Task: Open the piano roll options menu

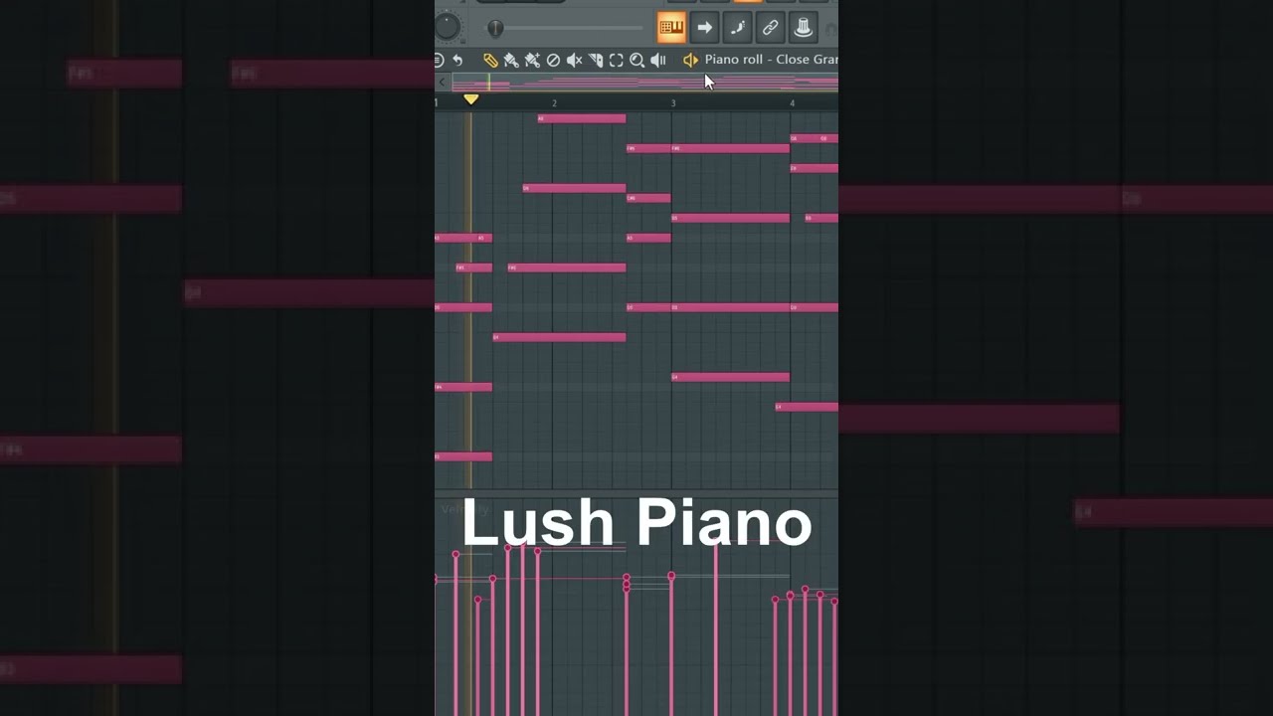Action: (439, 61)
